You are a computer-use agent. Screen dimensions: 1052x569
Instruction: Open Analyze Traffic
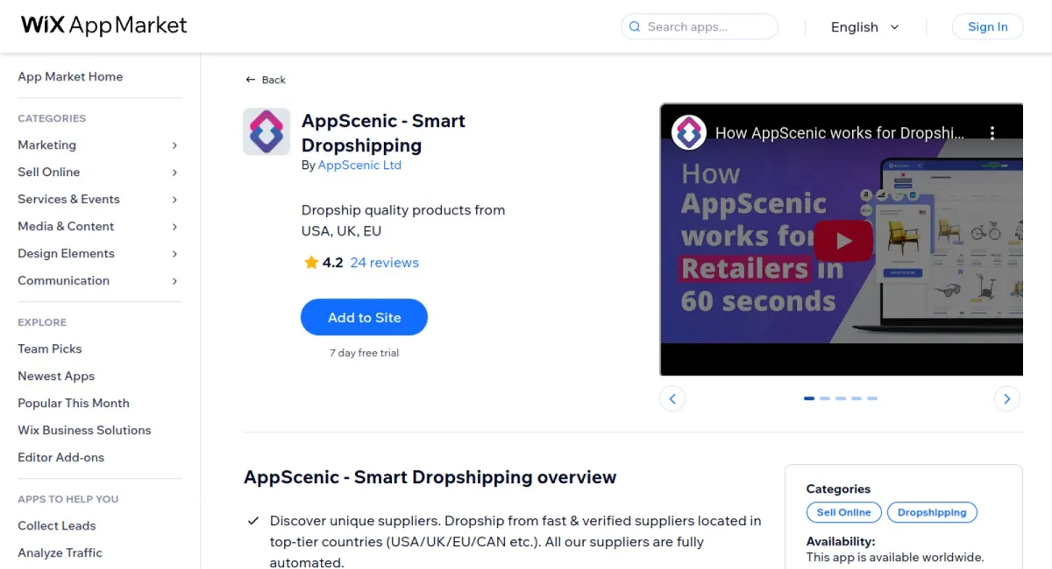[x=60, y=553]
